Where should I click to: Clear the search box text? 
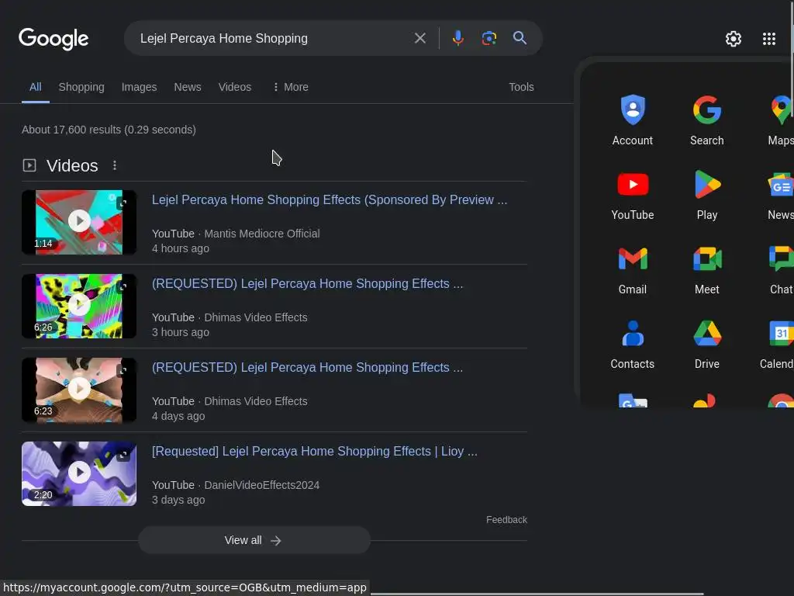[419, 38]
